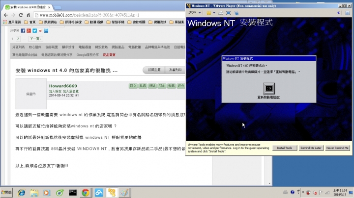The height and width of the screenshot is (198, 354).
Task: Switch to Chrome in the taskbar
Action: click(86, 193)
